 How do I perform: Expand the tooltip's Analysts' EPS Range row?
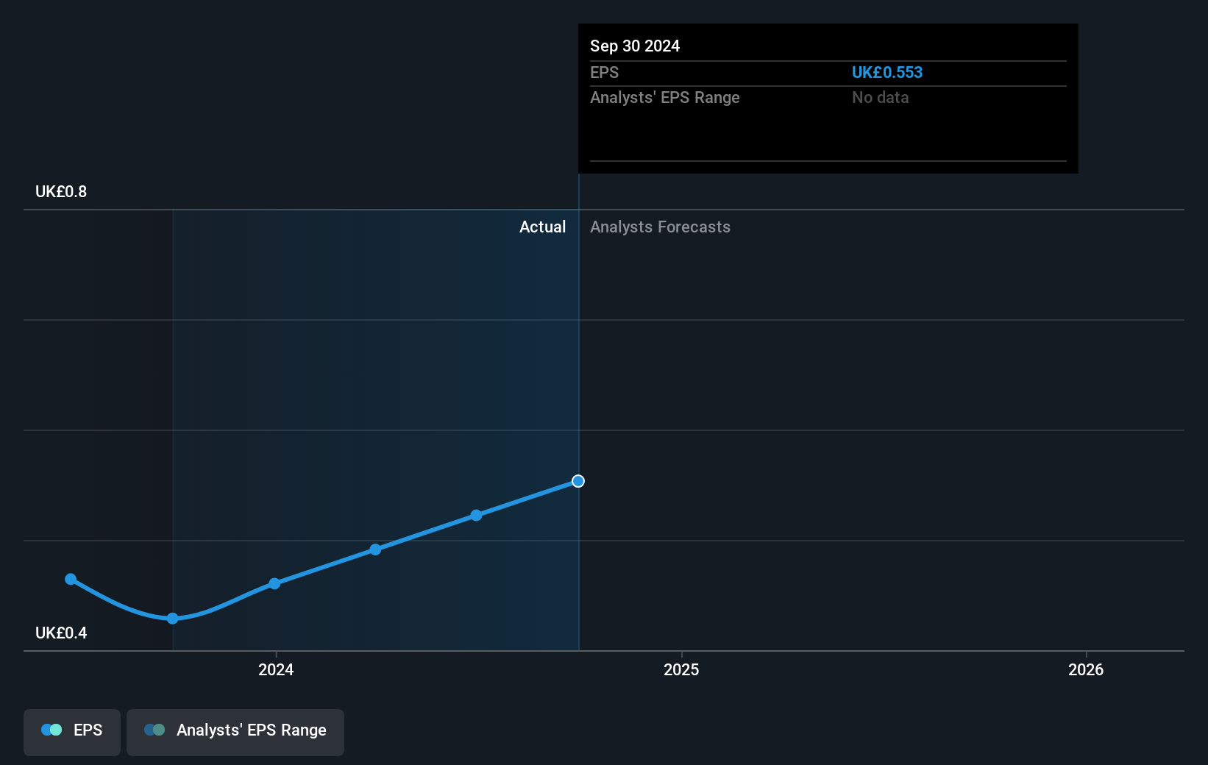click(x=664, y=97)
